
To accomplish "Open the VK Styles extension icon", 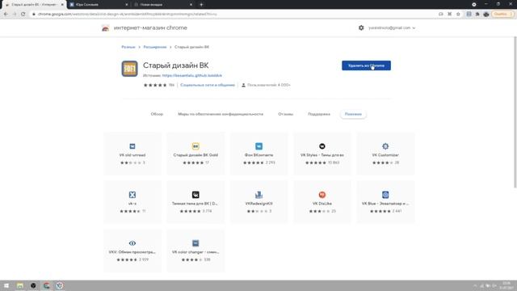I will coord(322,146).
